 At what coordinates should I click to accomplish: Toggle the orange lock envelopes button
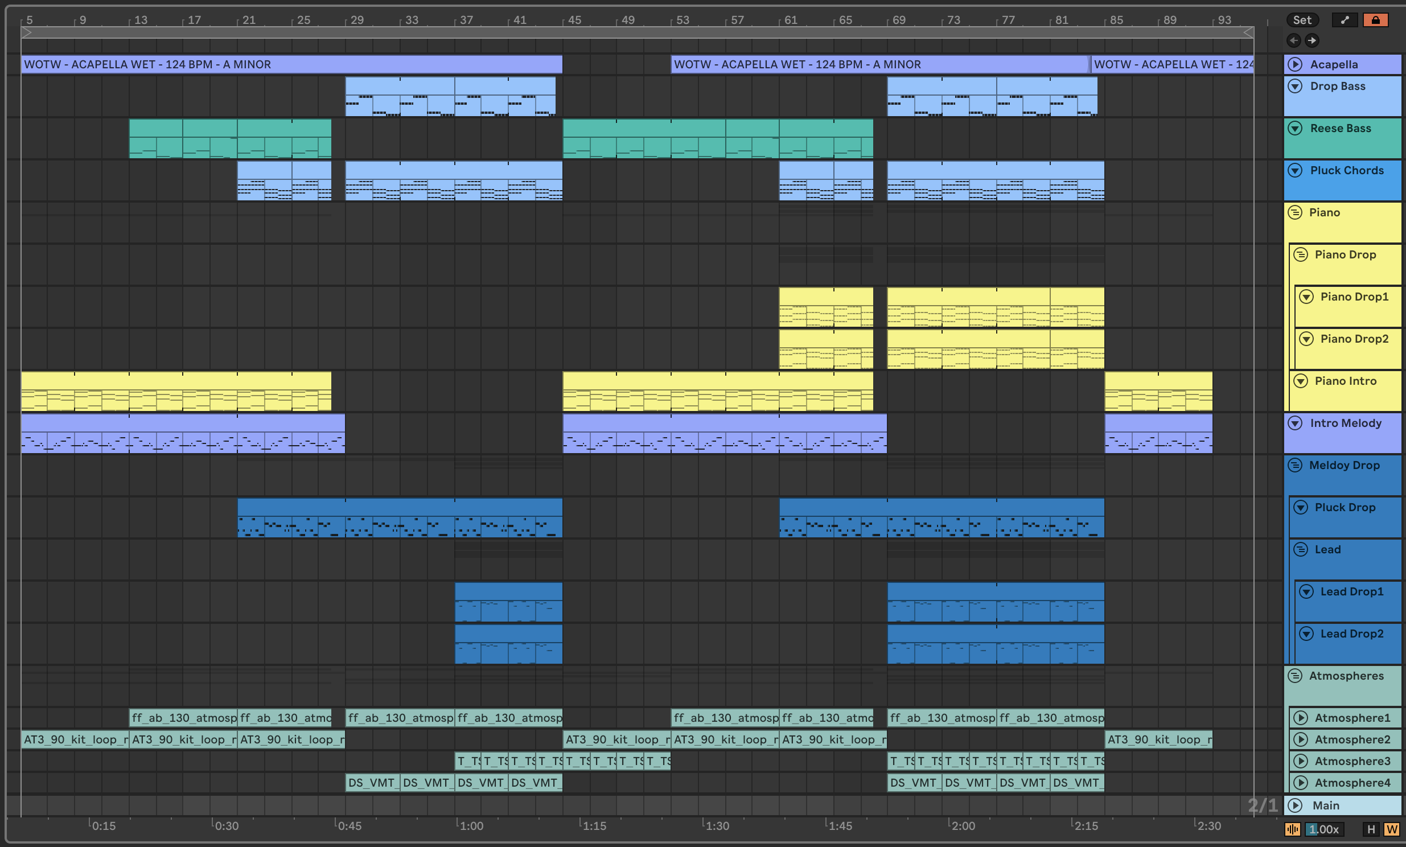pos(1375,20)
